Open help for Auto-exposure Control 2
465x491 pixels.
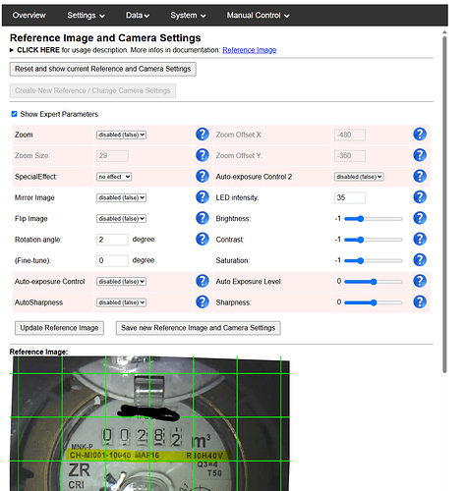[420, 176]
